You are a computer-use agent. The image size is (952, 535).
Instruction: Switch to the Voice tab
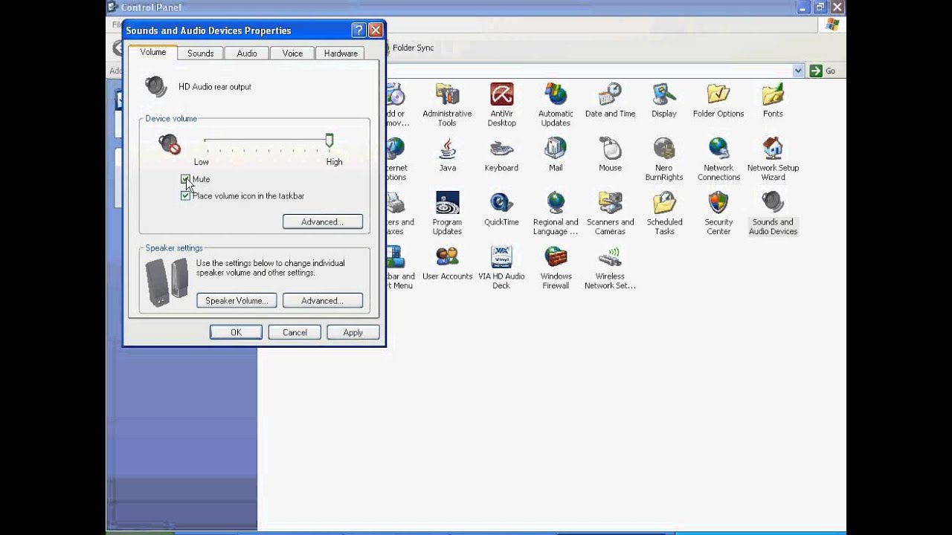[292, 53]
